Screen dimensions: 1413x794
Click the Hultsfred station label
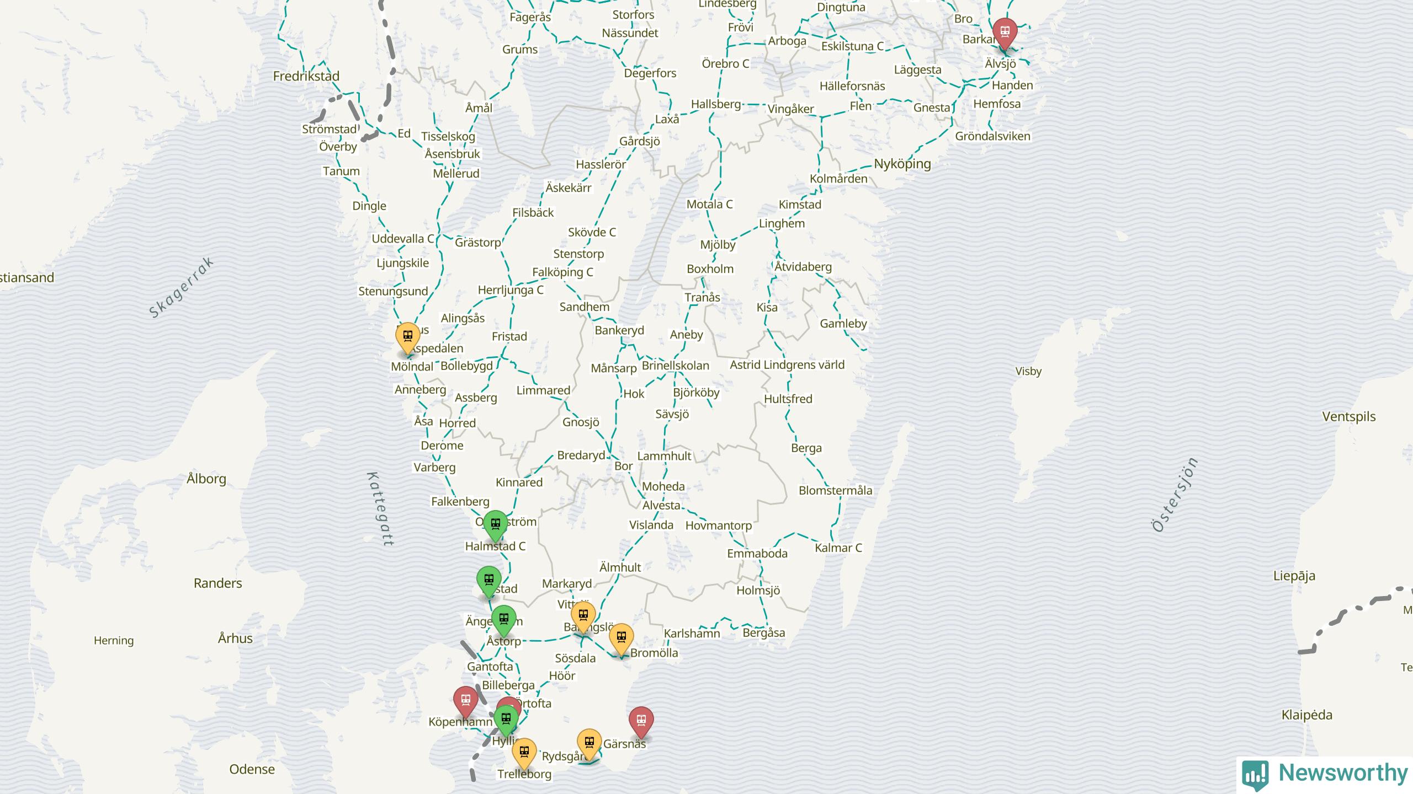tap(788, 399)
